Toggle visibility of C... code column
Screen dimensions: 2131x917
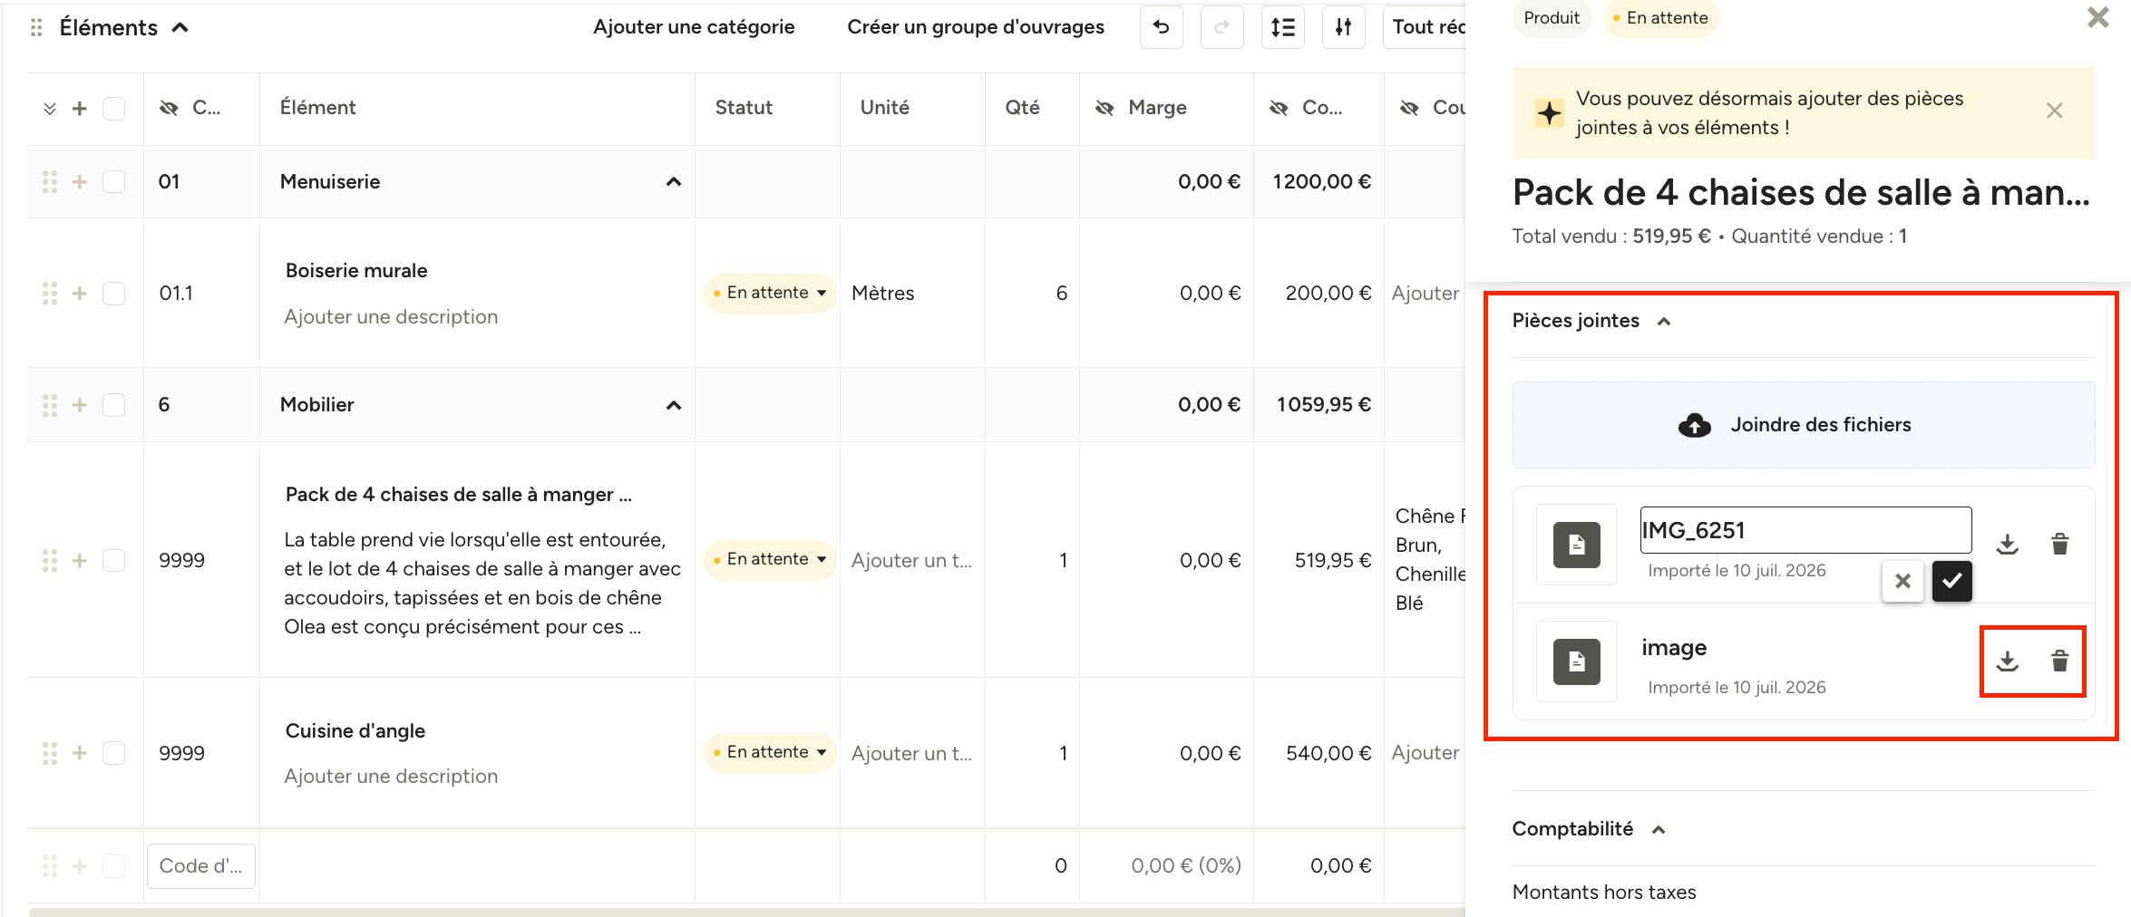pyautogui.click(x=169, y=109)
